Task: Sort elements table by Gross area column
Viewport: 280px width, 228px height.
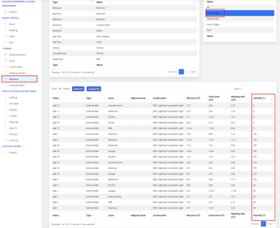Action: pyautogui.click(x=219, y=98)
